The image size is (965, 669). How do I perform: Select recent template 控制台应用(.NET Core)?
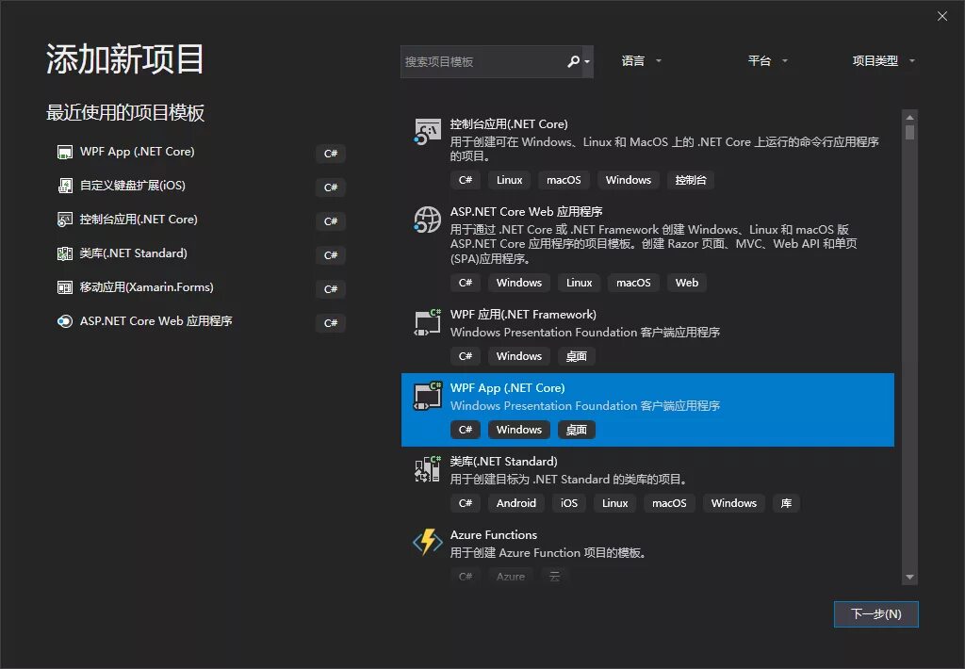[x=139, y=220]
